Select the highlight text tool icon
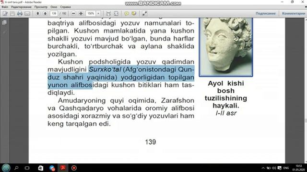307x172 pixels. pyautogui.click(x=134, y=13)
